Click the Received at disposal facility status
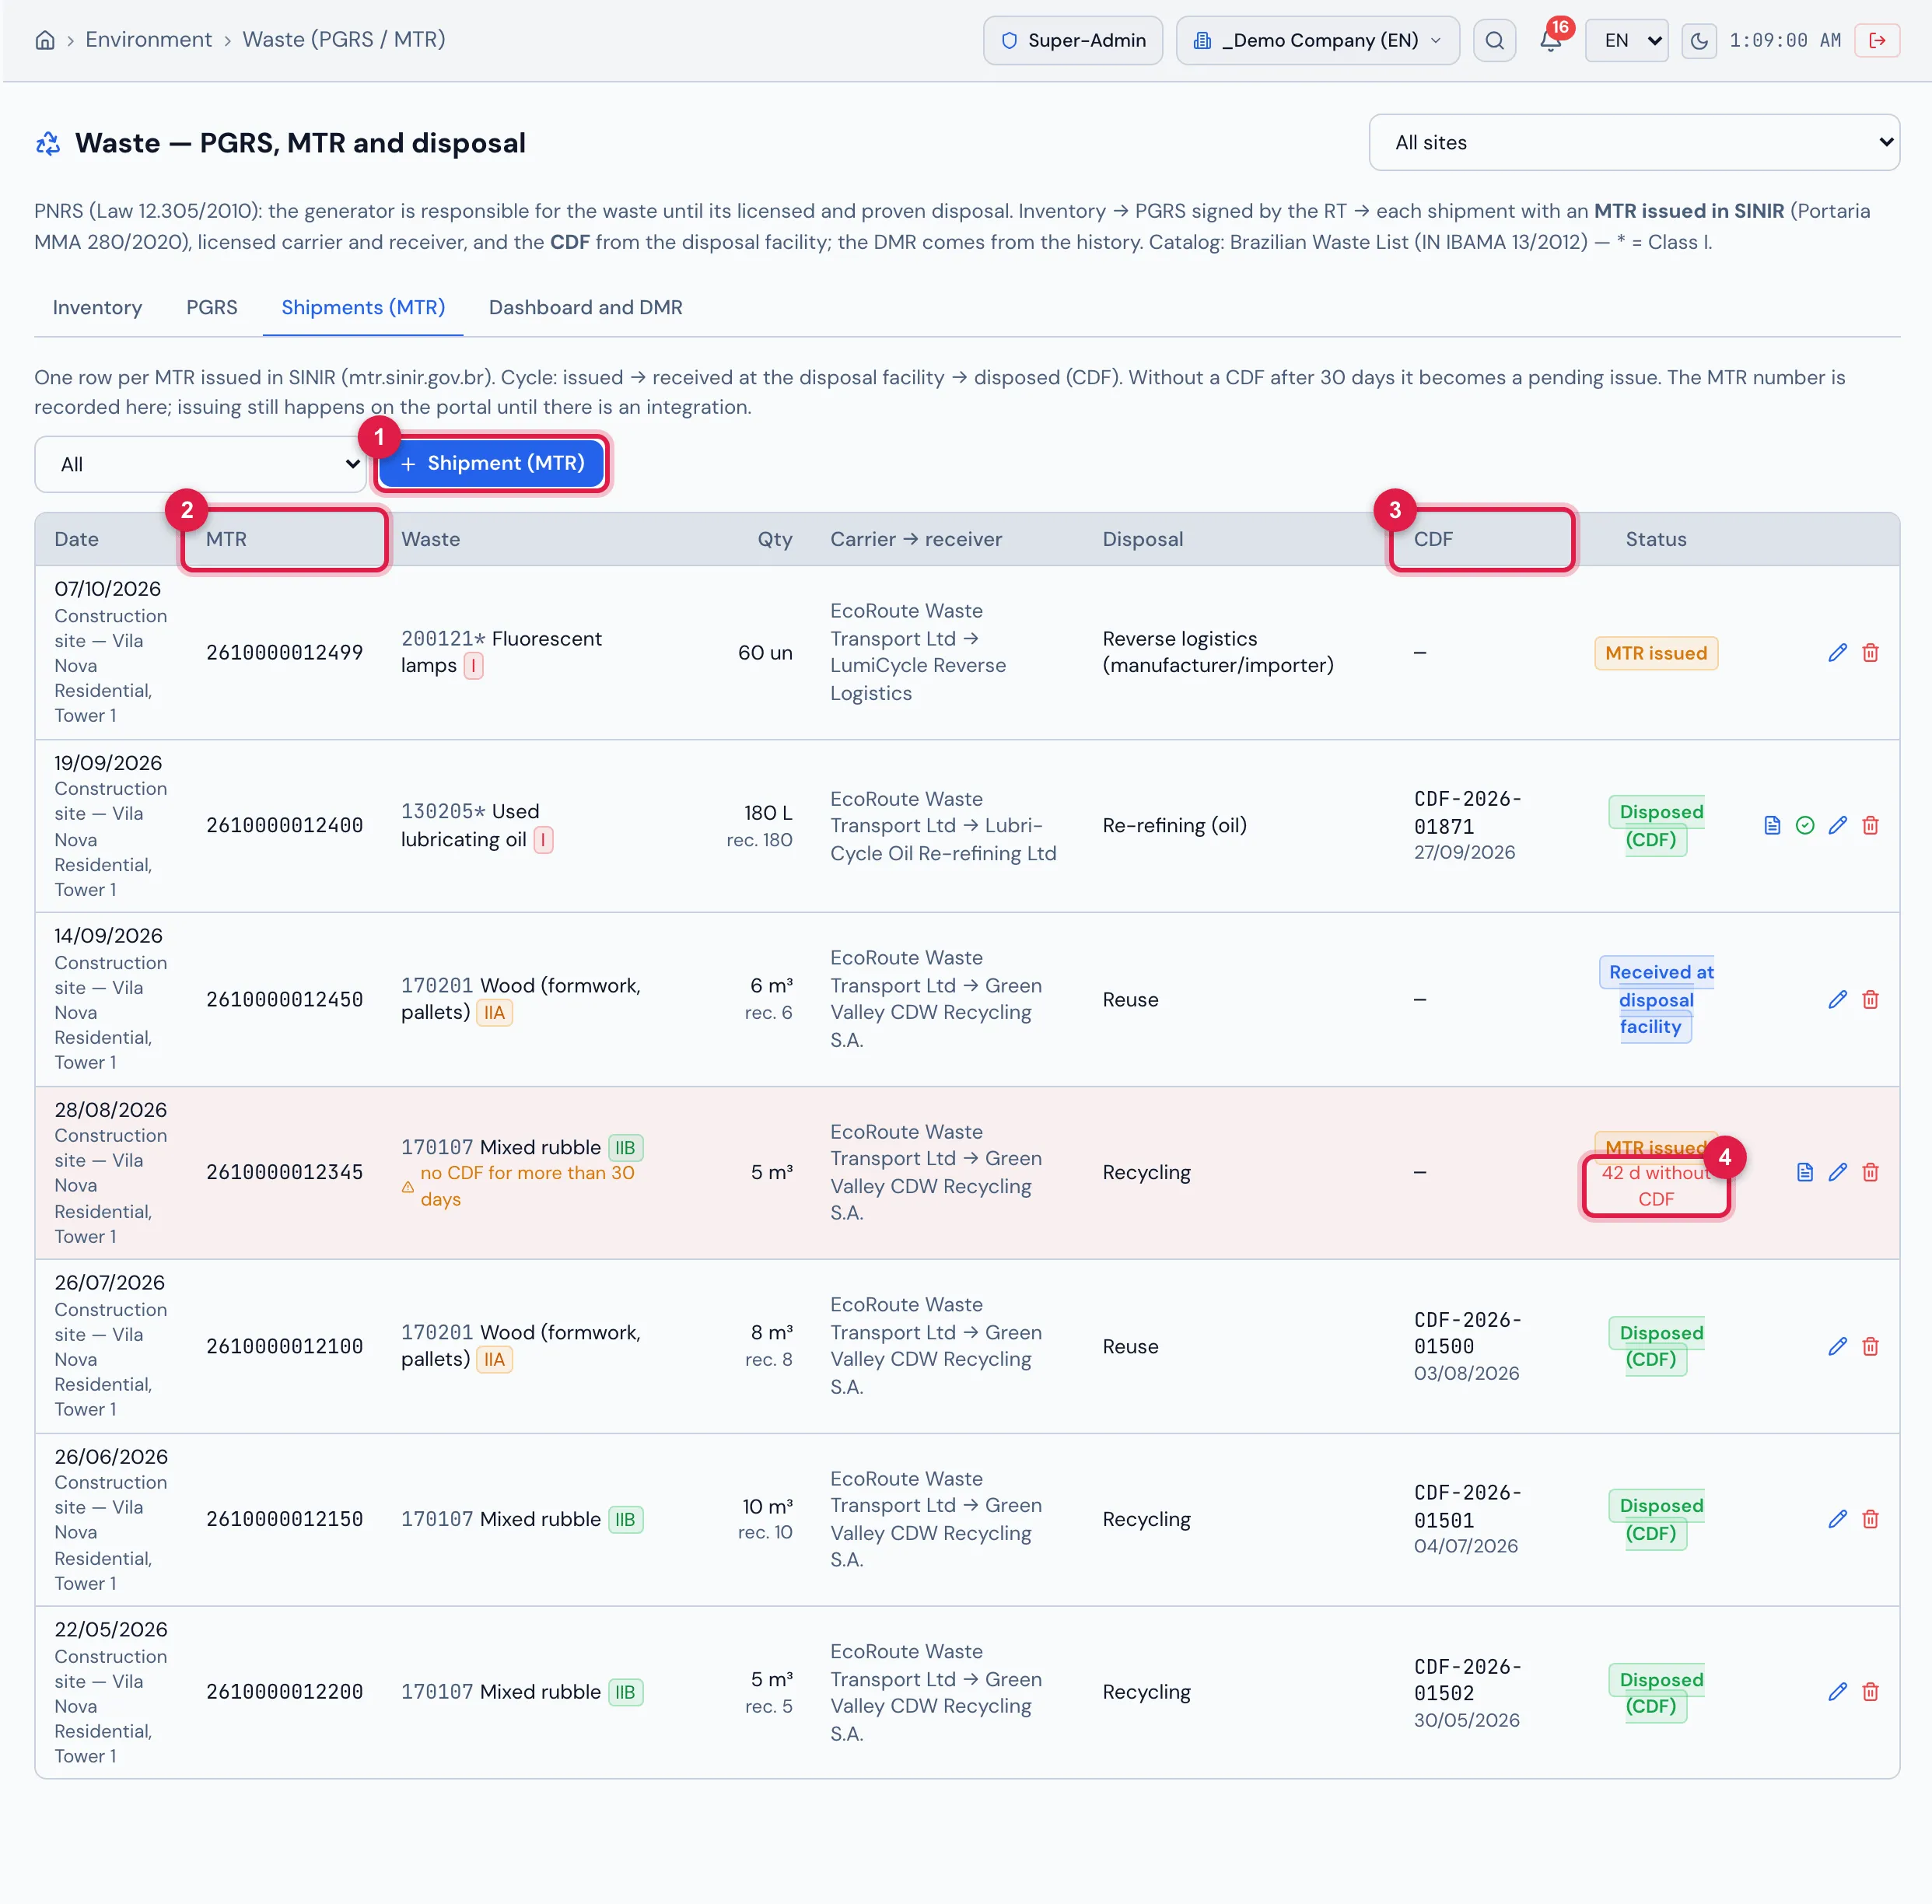Screen dimensions: 1932x1904 click(1656, 1000)
